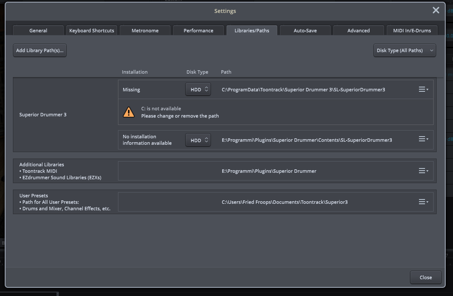Change disk type for the E: drive installation
Viewport: 453px width, 296px height.
coord(198,140)
